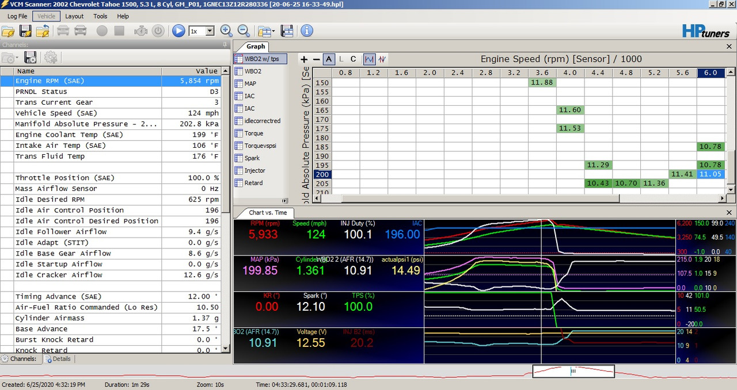737x390 pixels.
Task: Click the minus button above graph table
Action: (x=316, y=59)
